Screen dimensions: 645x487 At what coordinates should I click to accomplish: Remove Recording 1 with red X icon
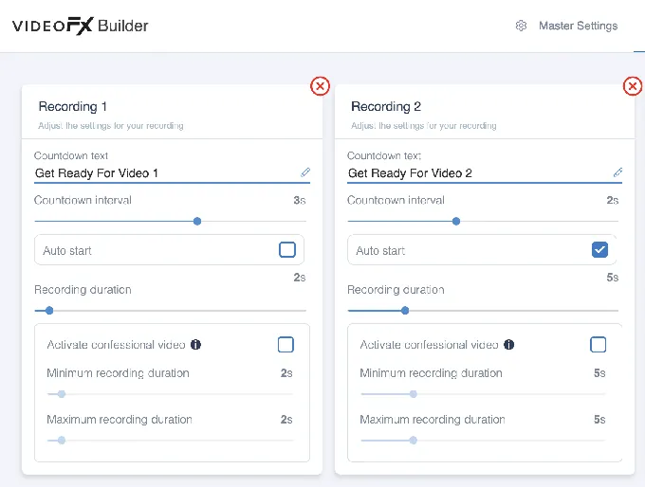(x=320, y=86)
